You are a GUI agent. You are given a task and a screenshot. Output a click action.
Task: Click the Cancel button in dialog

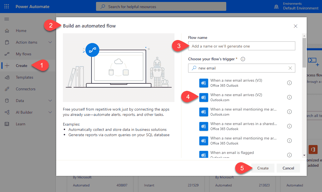click(x=288, y=168)
